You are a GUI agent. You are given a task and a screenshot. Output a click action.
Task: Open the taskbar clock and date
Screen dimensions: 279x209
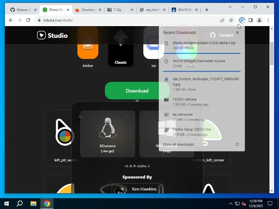256,204
